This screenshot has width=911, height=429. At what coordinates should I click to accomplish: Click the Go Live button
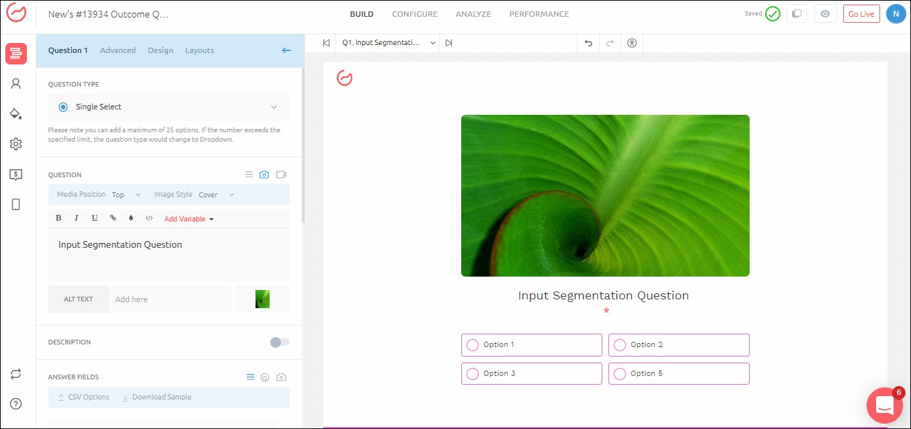[x=861, y=13]
